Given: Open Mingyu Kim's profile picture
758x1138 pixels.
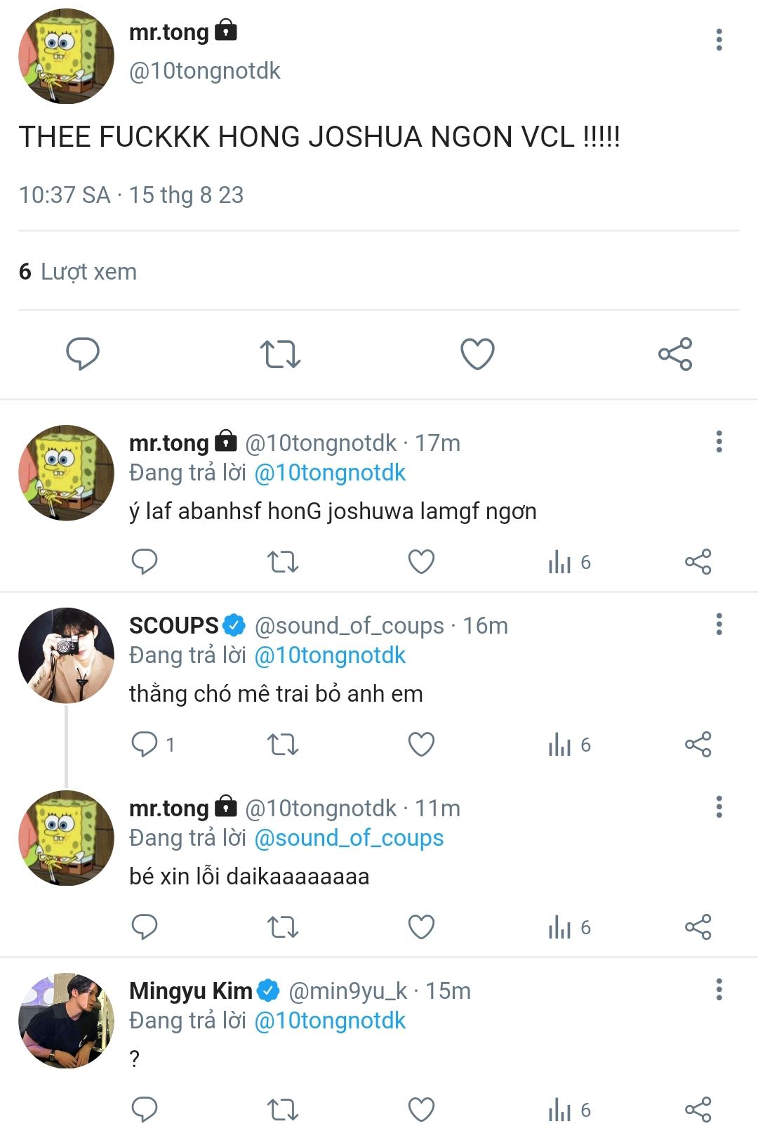Looking at the screenshot, I should 66,1021.
